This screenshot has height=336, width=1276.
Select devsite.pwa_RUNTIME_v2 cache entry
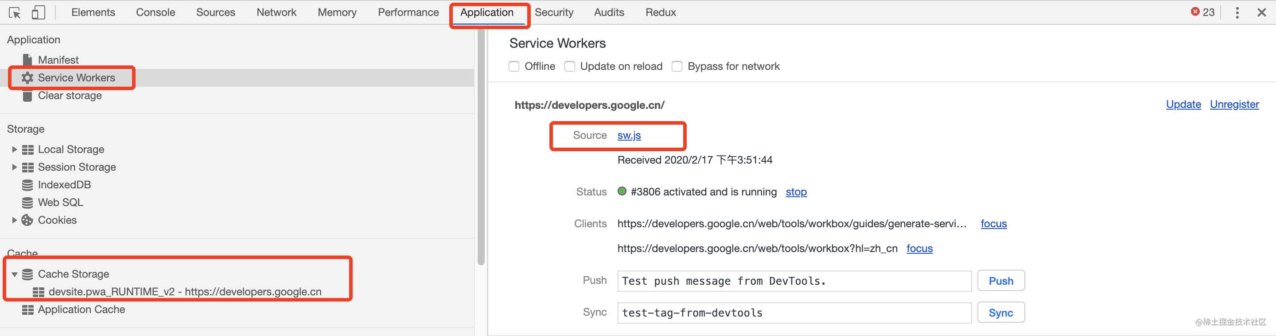point(185,291)
